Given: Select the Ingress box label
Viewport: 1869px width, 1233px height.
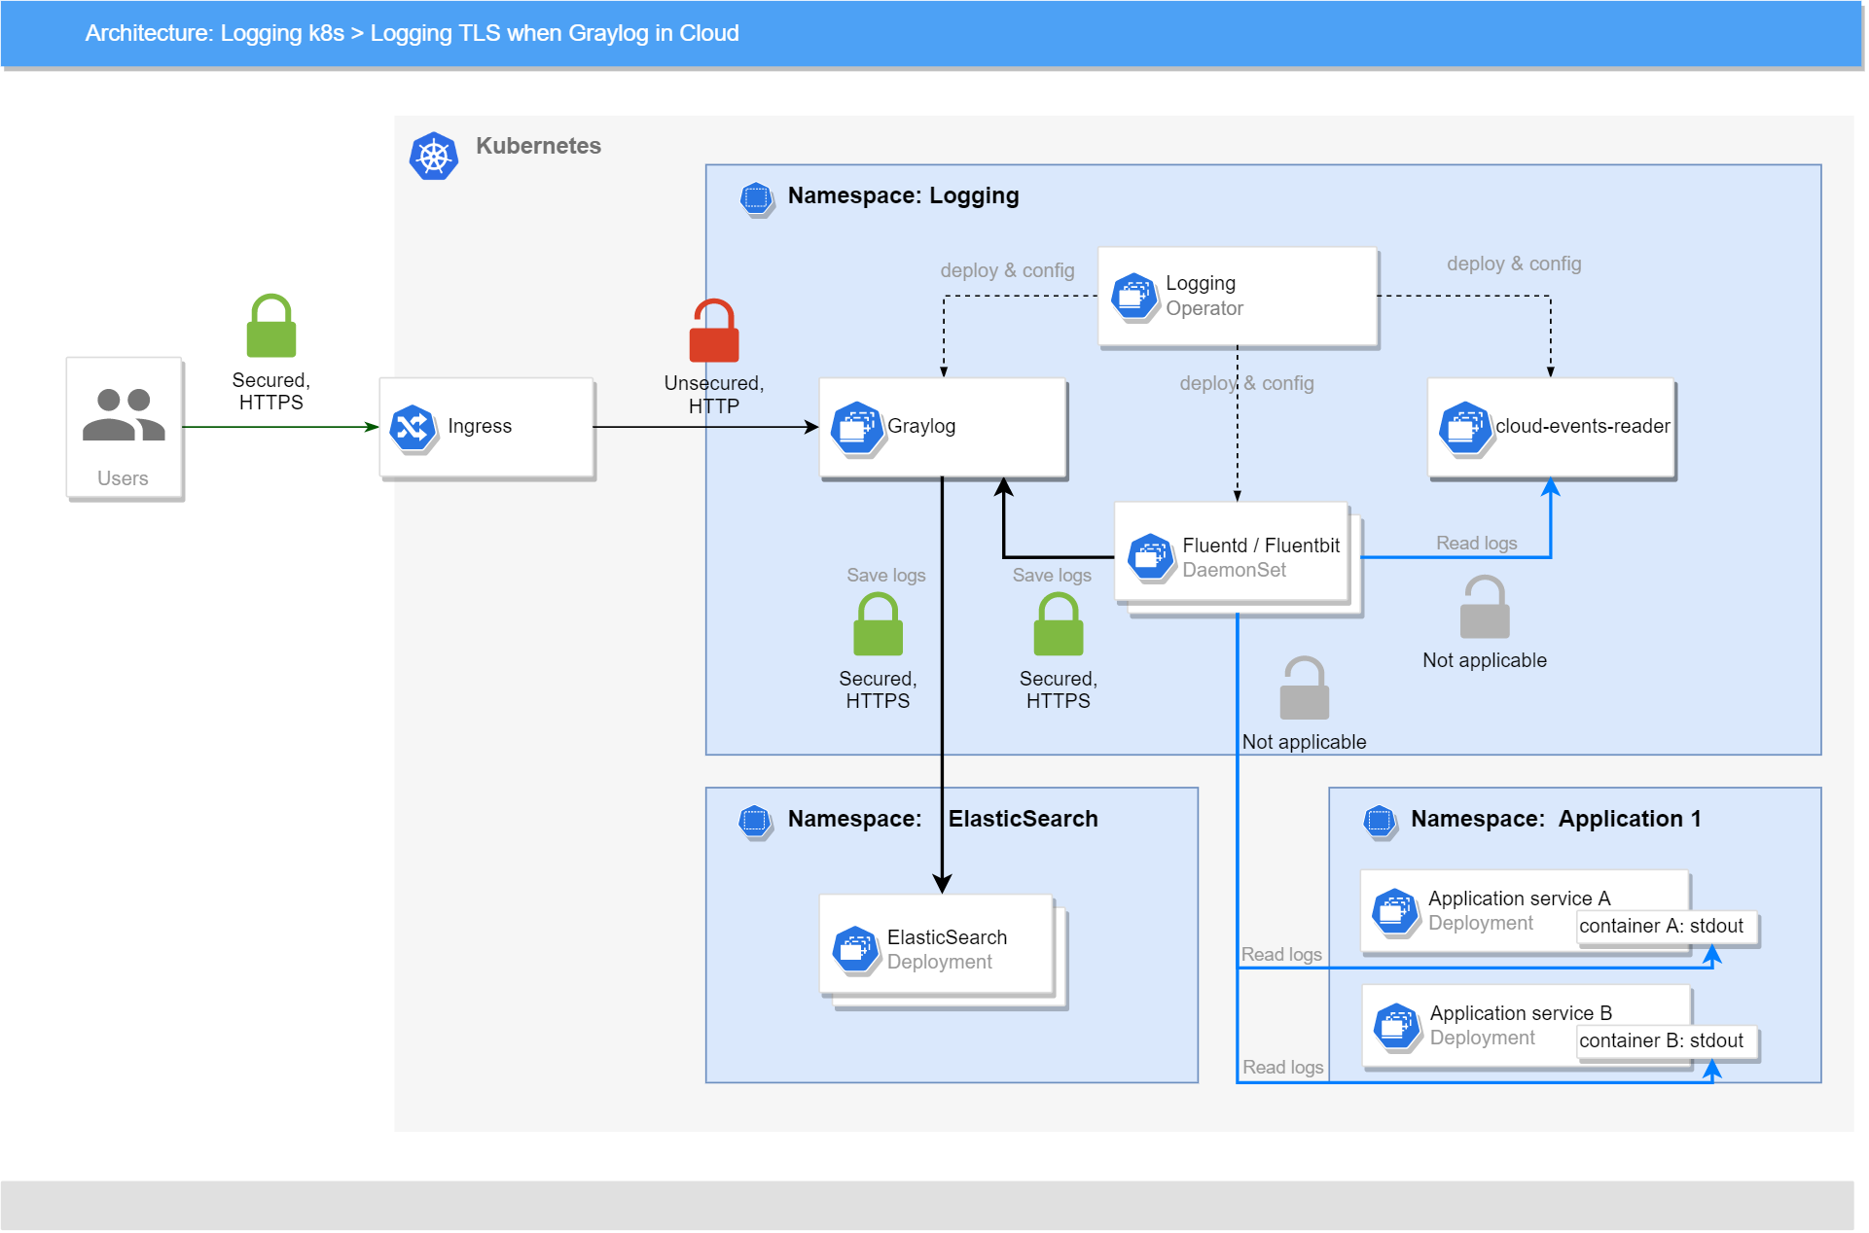Looking at the screenshot, I should pos(480,426).
